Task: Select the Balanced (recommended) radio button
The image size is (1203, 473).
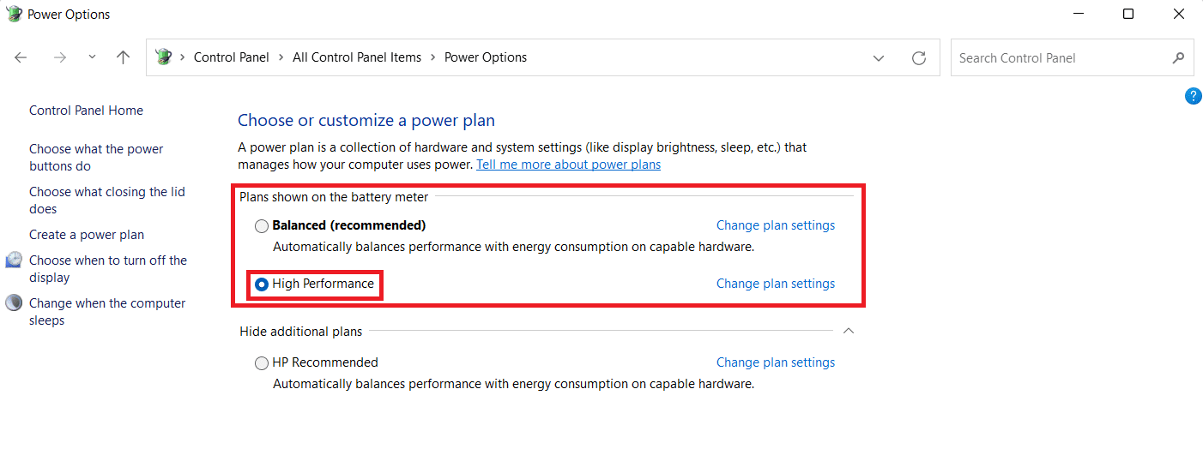Action: [x=262, y=226]
